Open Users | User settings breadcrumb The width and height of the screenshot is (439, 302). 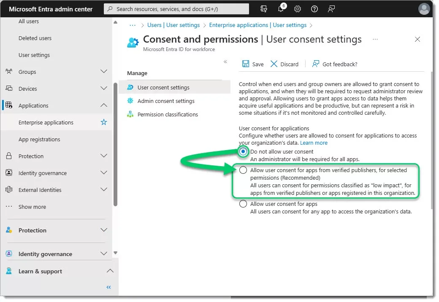(173, 25)
